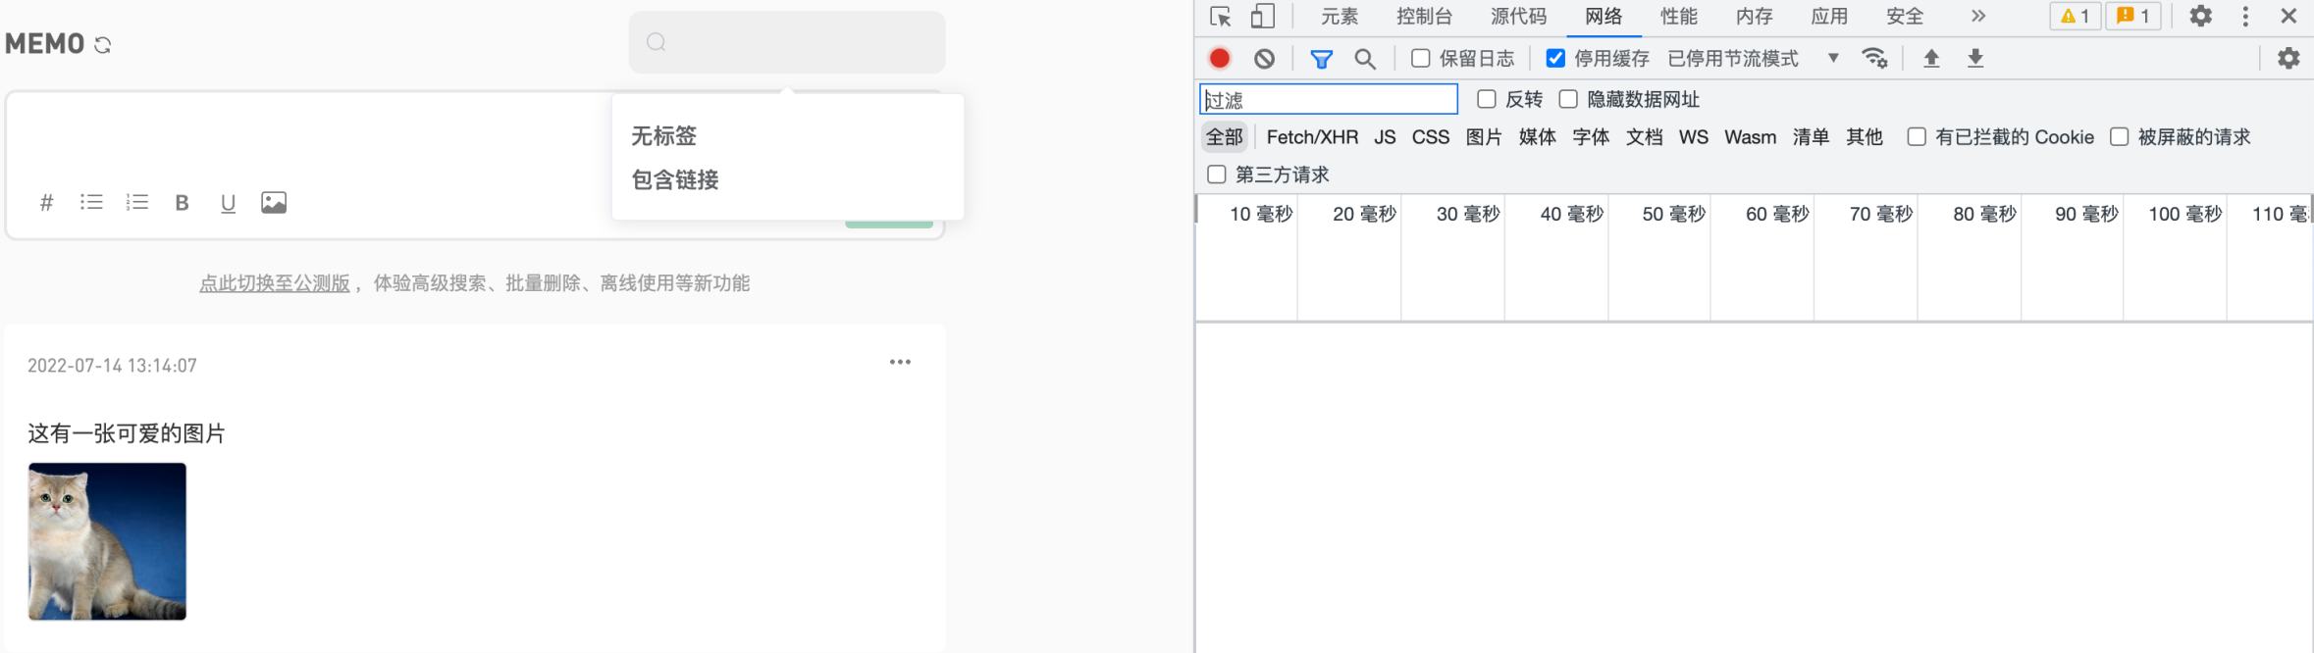The width and height of the screenshot is (2314, 653).
Task: Switch to the 元素 tab
Action: pos(1340,17)
